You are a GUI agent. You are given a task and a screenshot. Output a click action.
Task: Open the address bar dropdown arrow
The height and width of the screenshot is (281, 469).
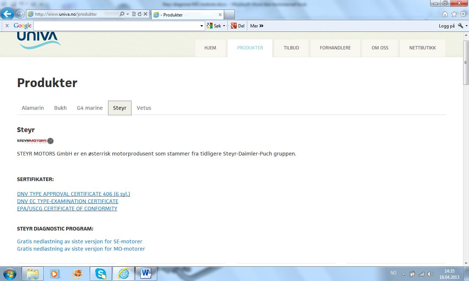tap(128, 14)
